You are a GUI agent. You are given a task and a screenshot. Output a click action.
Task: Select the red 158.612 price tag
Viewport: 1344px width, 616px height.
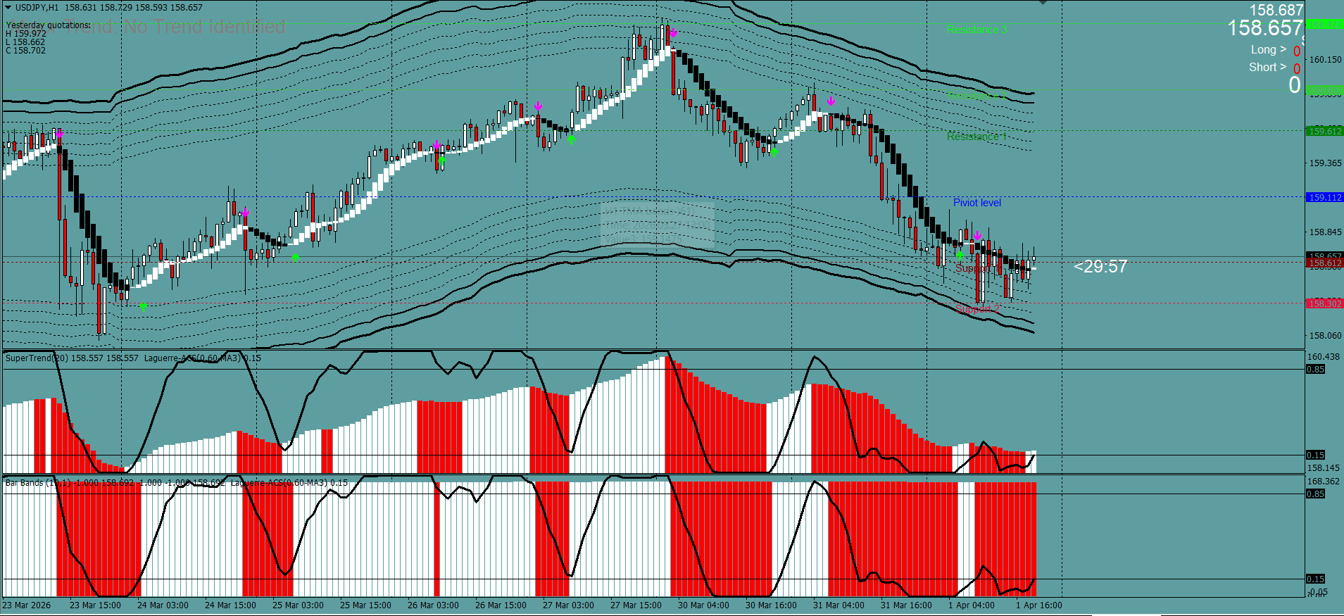pos(1324,263)
